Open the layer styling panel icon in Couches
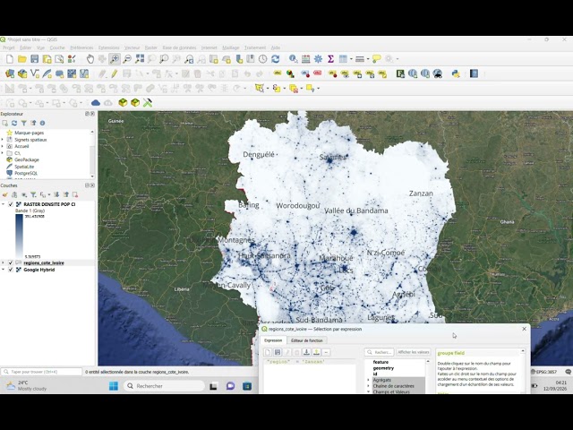The width and height of the screenshot is (573, 430). [5, 194]
